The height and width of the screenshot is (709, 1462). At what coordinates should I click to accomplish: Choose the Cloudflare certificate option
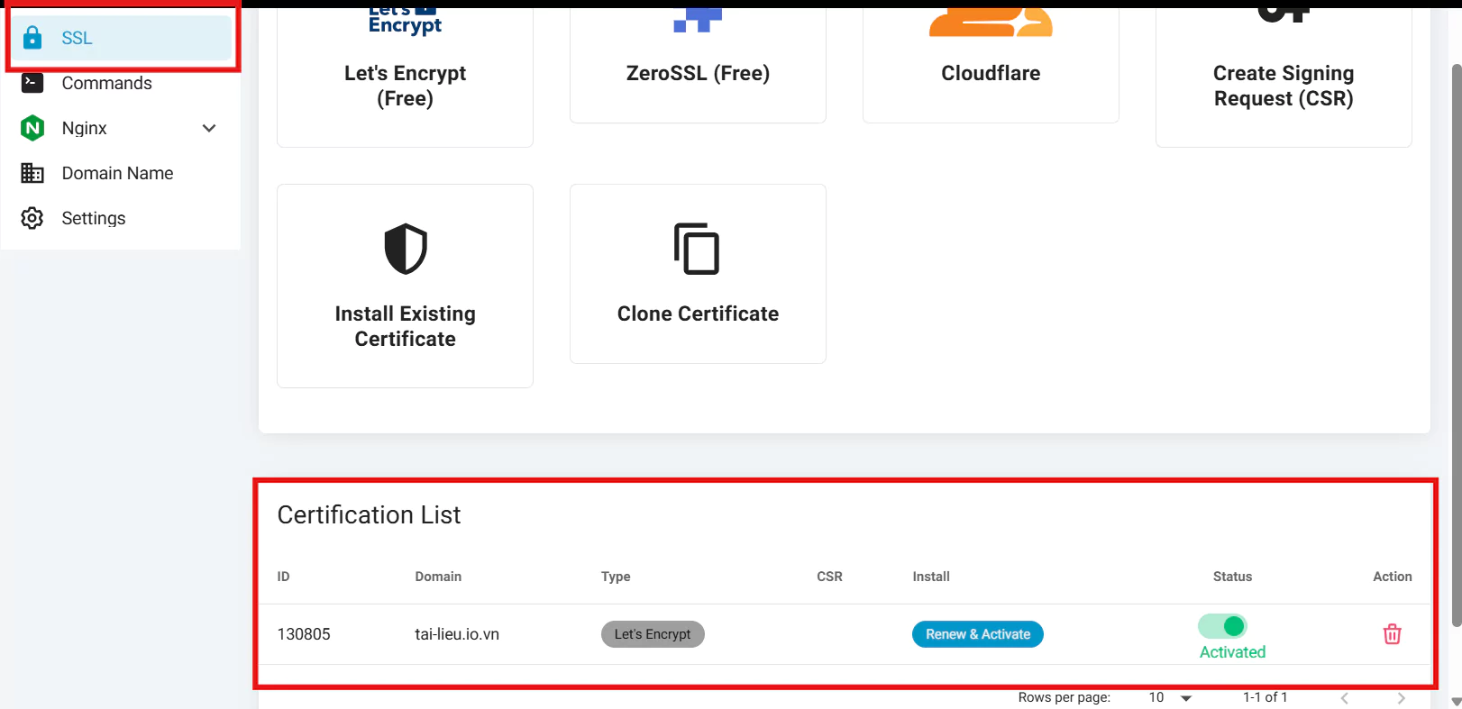(x=991, y=72)
